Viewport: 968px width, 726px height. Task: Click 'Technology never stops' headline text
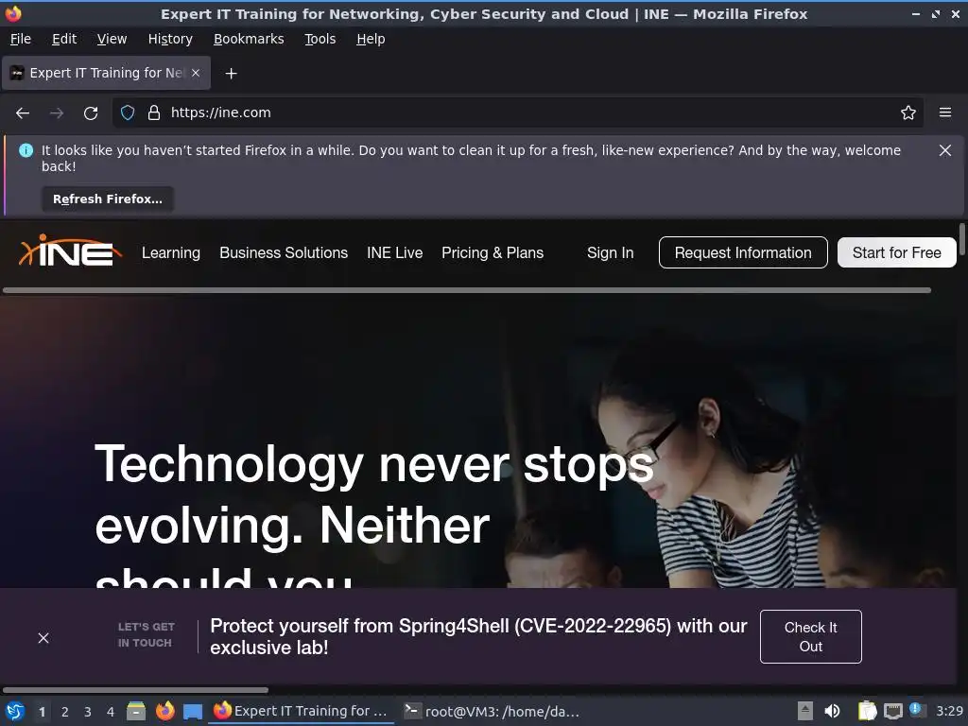point(374,464)
